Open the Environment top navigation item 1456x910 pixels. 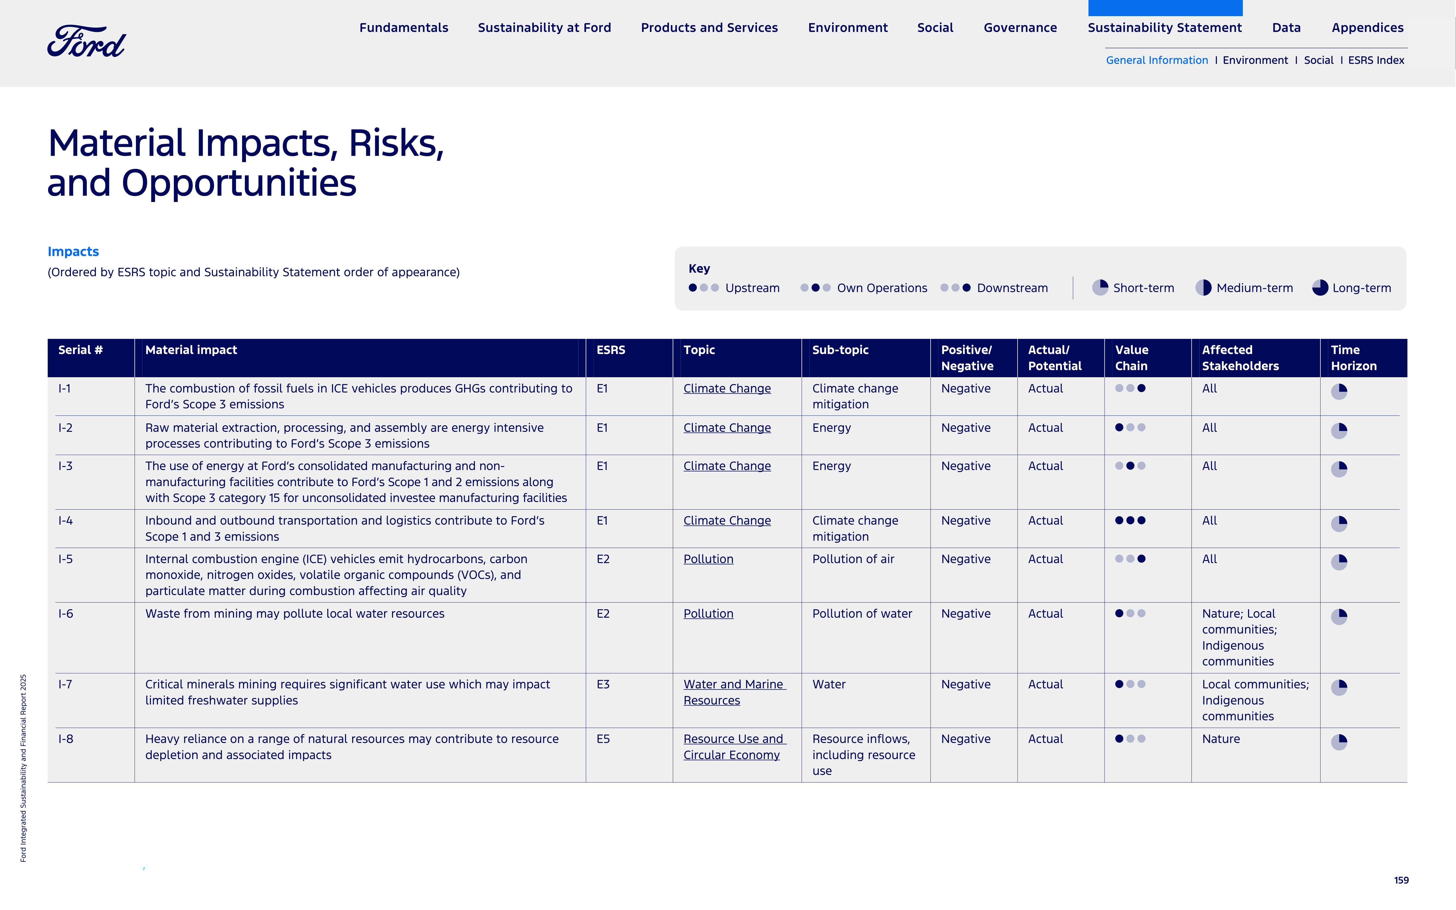[x=848, y=28]
